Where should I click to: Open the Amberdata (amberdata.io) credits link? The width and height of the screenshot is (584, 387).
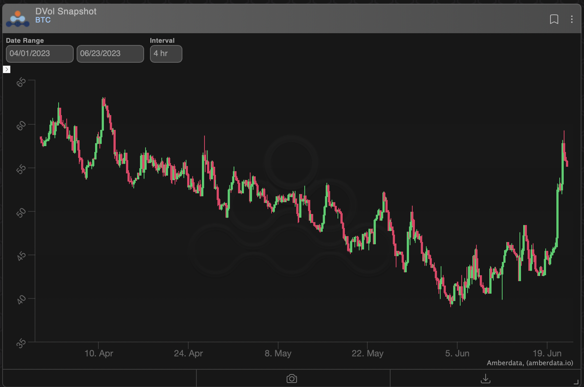[530, 363]
